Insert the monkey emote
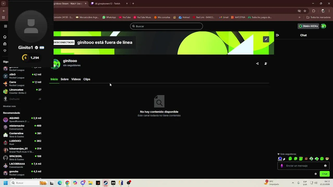 pos(327,159)
